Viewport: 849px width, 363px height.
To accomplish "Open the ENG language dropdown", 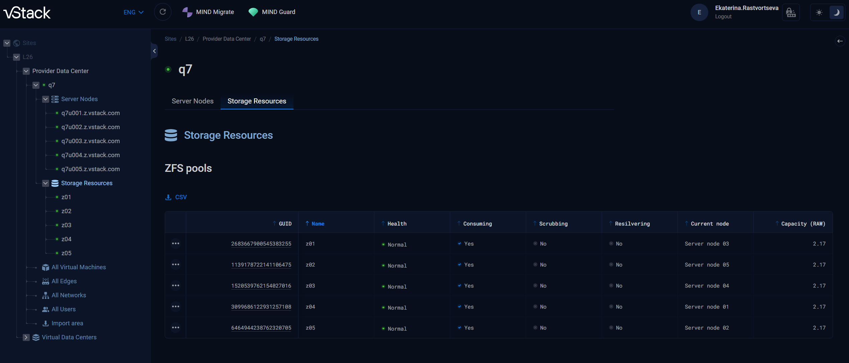I will tap(133, 12).
